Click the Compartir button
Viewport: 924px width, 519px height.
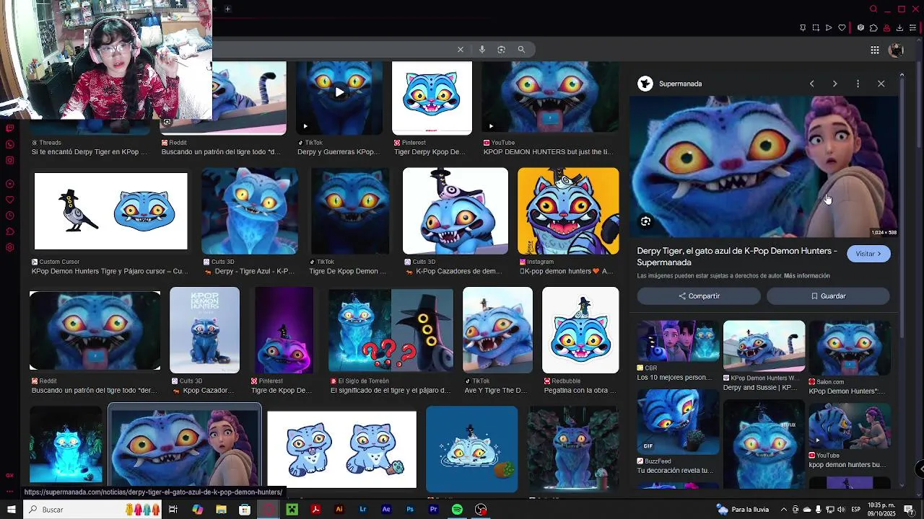tap(699, 296)
